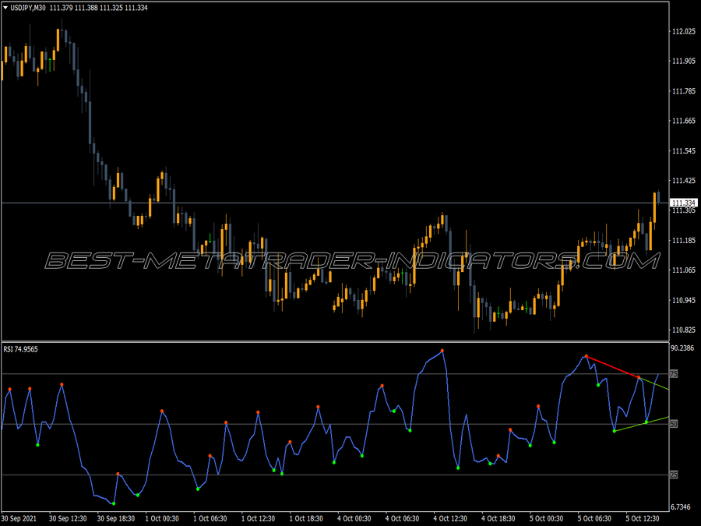Viewport: 701px width, 526px height.
Task: Click the 111.185 price scale label
Action: tap(684, 241)
